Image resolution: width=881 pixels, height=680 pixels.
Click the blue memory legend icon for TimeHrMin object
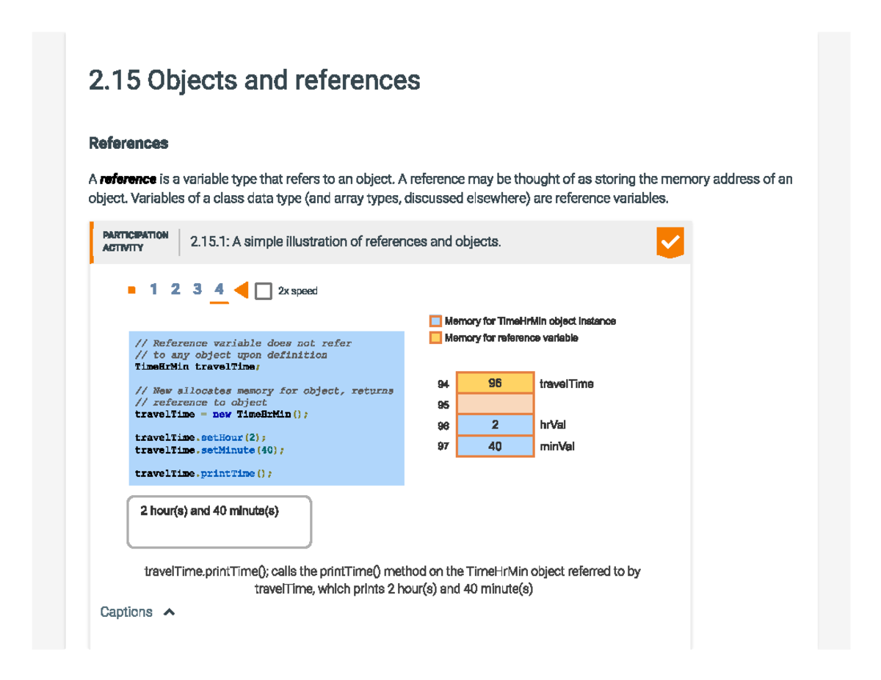(x=435, y=321)
